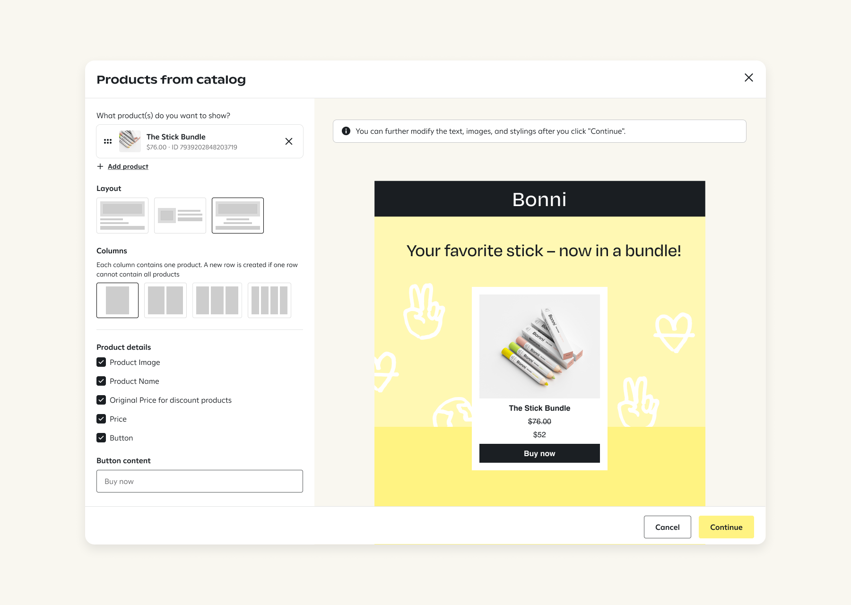Screen dimensions: 851x605
Task: Close the Products from catalog dialog
Action: pos(749,78)
